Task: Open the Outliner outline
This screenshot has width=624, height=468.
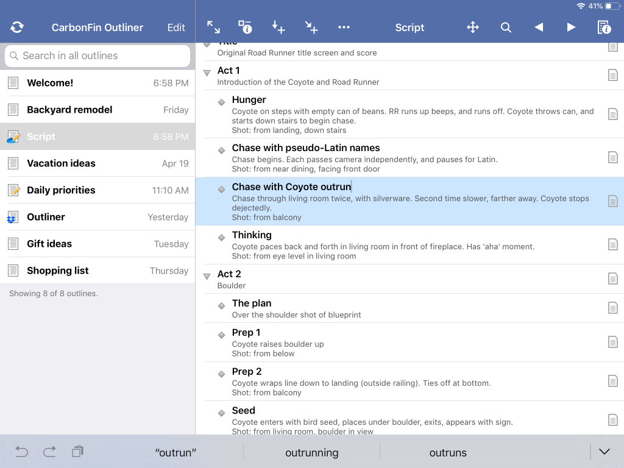Action: (x=97, y=217)
